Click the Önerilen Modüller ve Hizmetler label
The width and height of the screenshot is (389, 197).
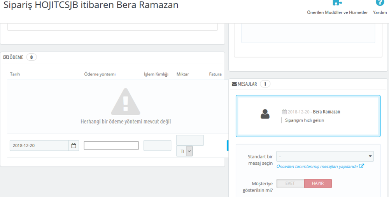337,12
